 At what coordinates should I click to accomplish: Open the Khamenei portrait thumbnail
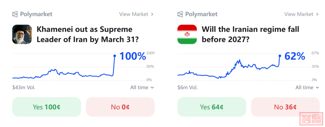[x=22, y=34]
